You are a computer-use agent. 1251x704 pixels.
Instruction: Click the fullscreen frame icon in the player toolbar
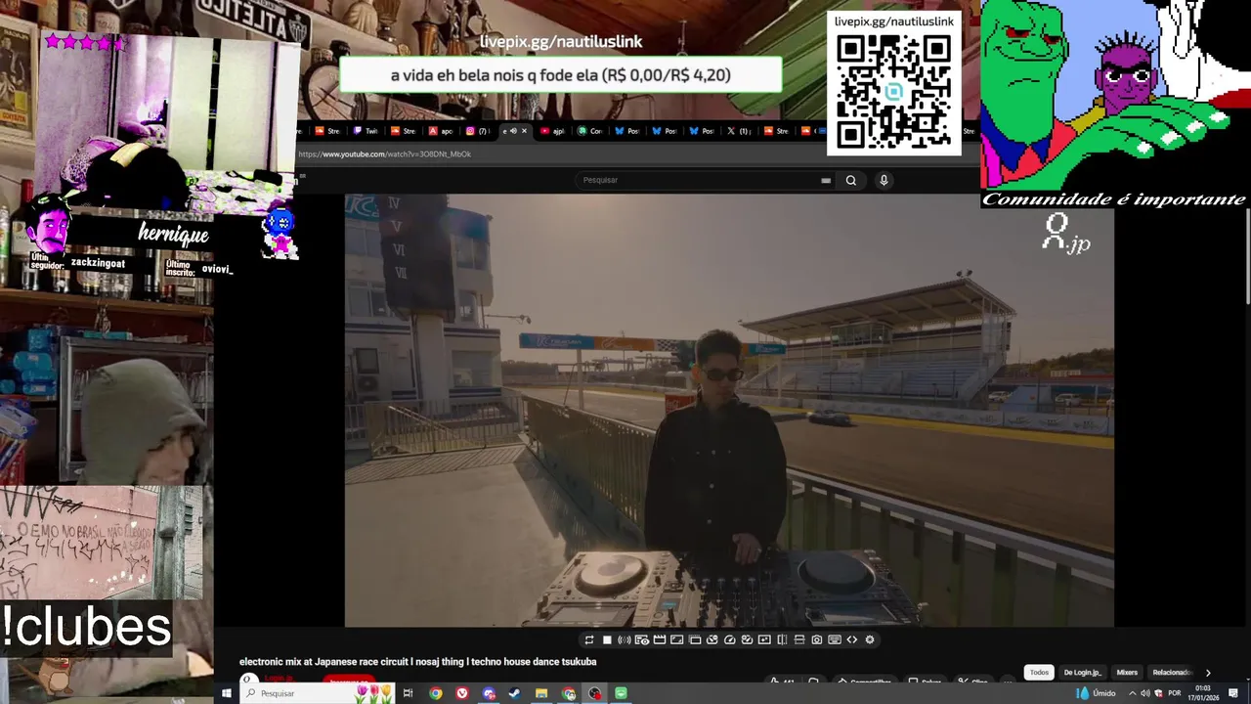[677, 639]
